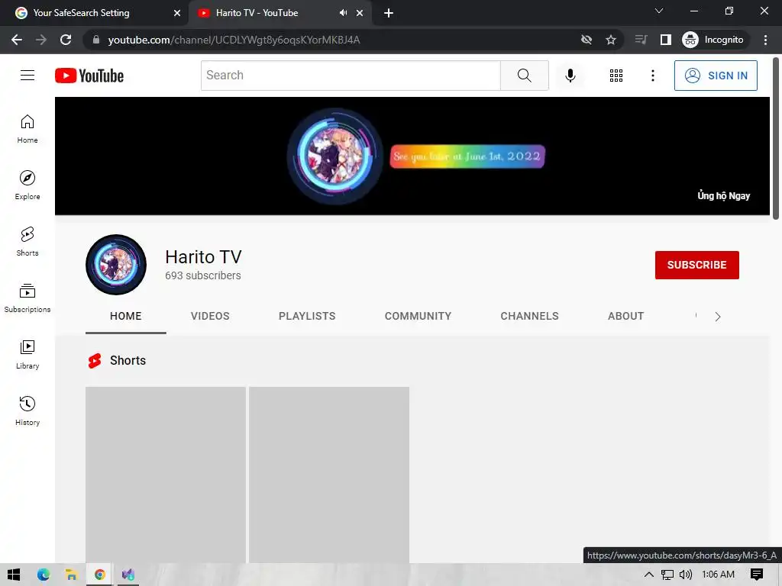
Task: Open the volume control in tray
Action: [686, 575]
